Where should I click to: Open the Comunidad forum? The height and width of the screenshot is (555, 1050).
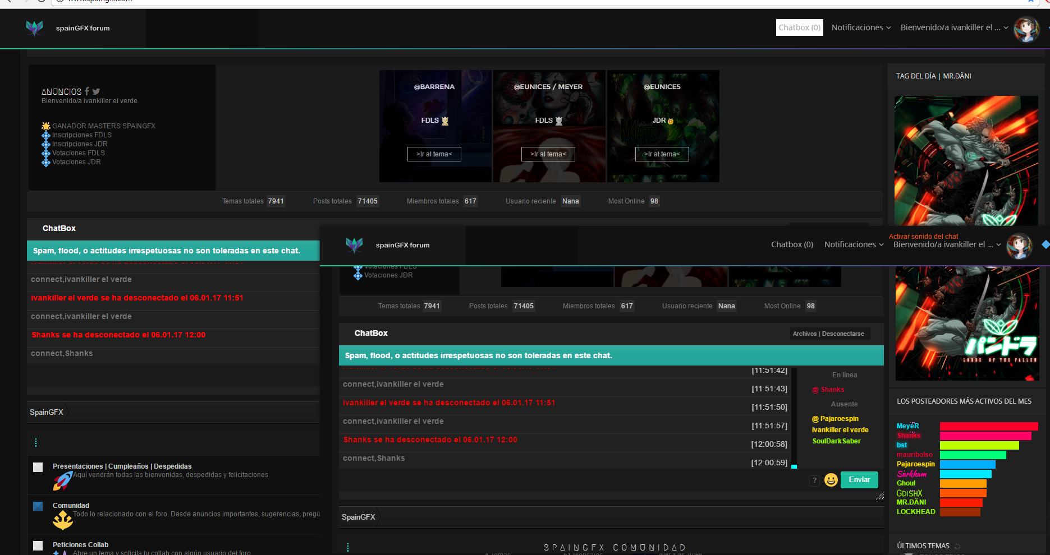point(71,506)
